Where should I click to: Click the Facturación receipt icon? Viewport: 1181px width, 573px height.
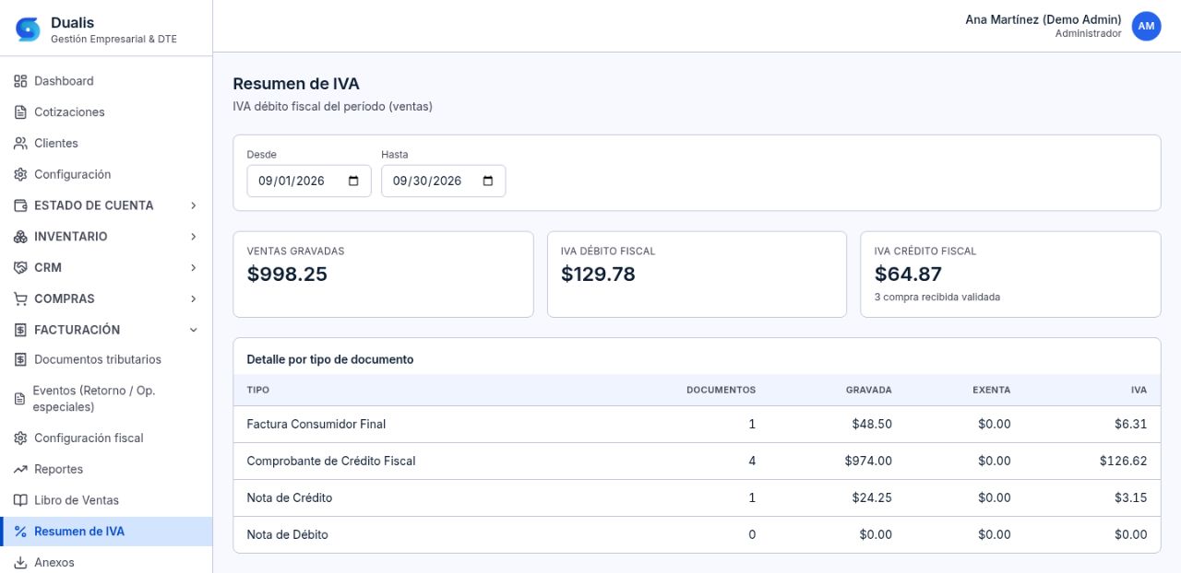20,330
